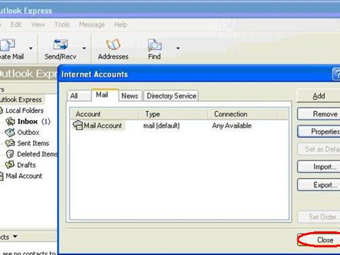The height and width of the screenshot is (255, 340).
Task: Click the Find toolbar icon
Action: [x=154, y=45]
